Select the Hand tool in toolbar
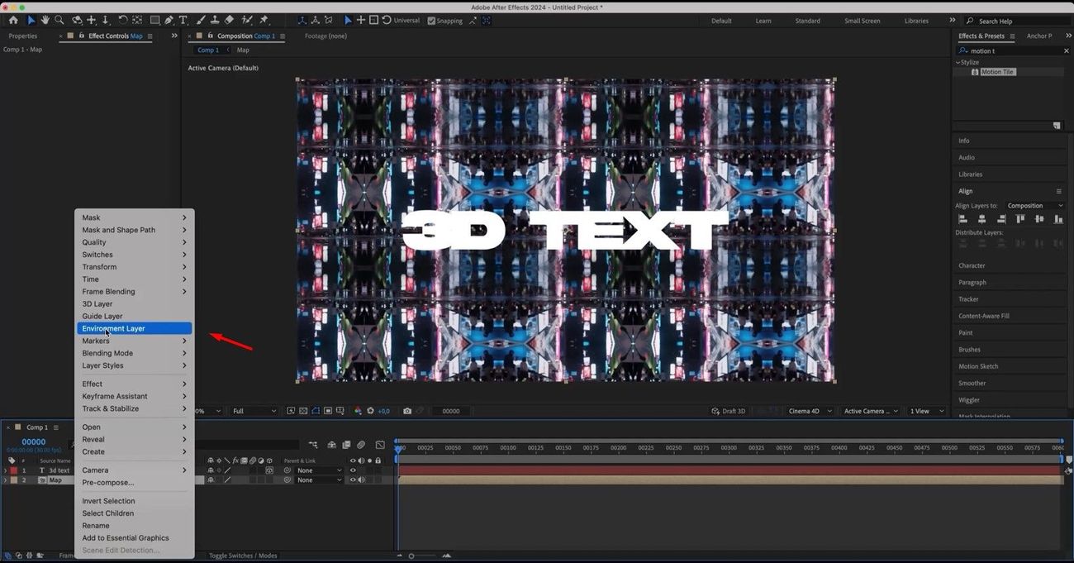 [x=45, y=20]
